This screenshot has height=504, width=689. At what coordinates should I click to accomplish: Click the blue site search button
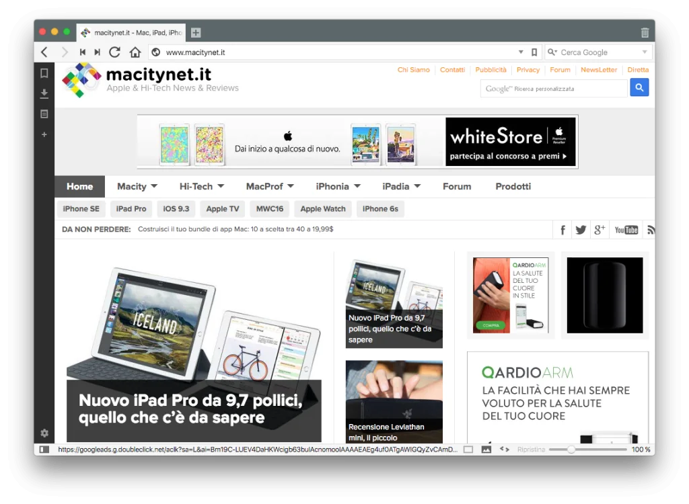click(x=639, y=88)
